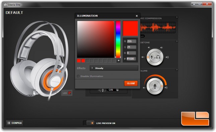216x132 pixels.
Task: Expand the saved swatches arrow button
Action: pos(119,61)
